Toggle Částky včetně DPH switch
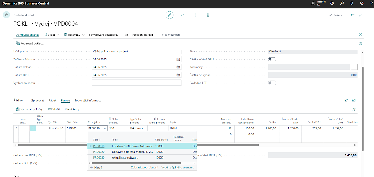The height and width of the screenshot is (177, 374). pyautogui.click(x=272, y=59)
